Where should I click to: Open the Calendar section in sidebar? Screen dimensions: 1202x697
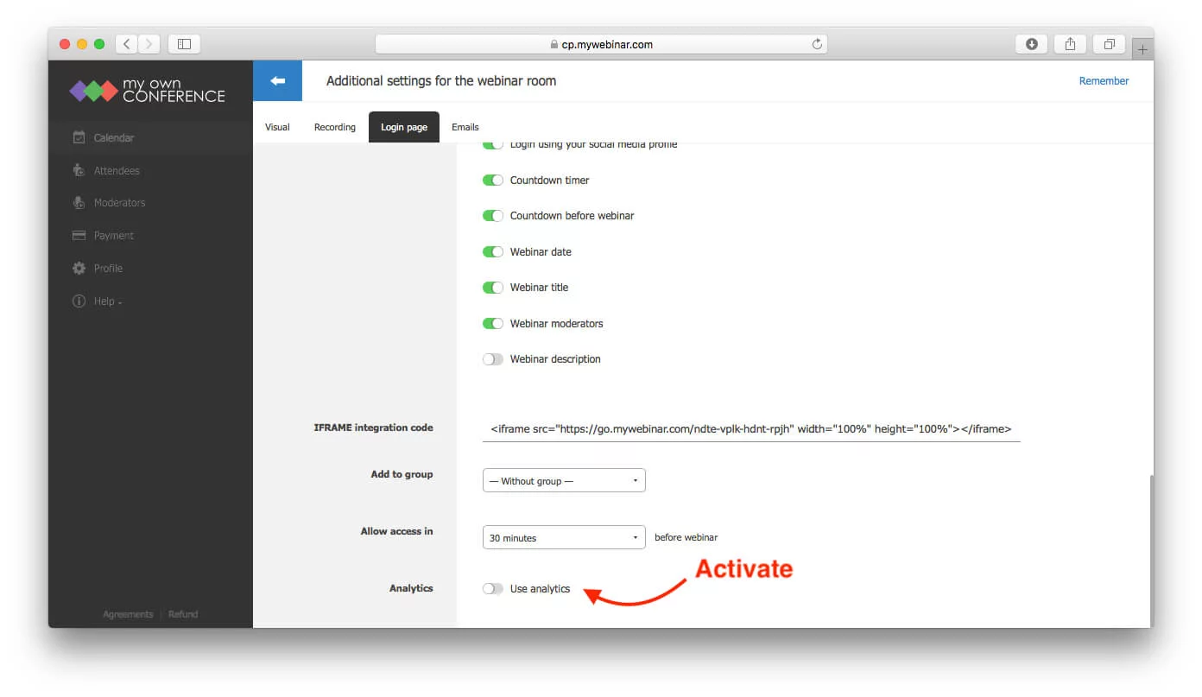[x=113, y=136]
